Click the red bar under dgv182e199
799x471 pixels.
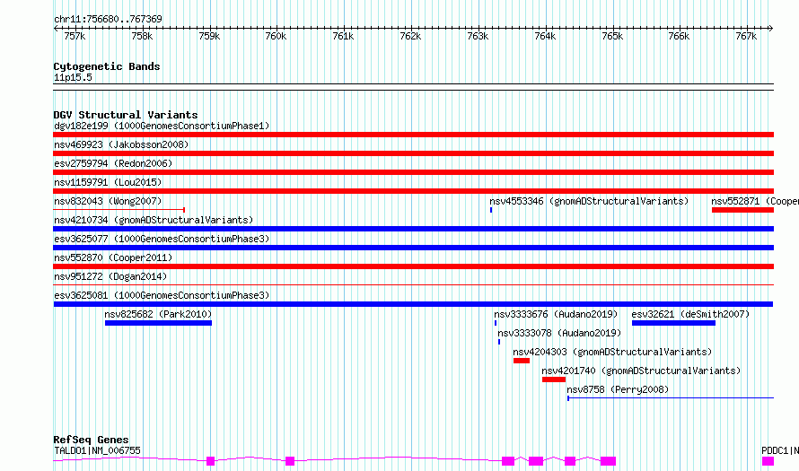pyautogui.click(x=413, y=135)
